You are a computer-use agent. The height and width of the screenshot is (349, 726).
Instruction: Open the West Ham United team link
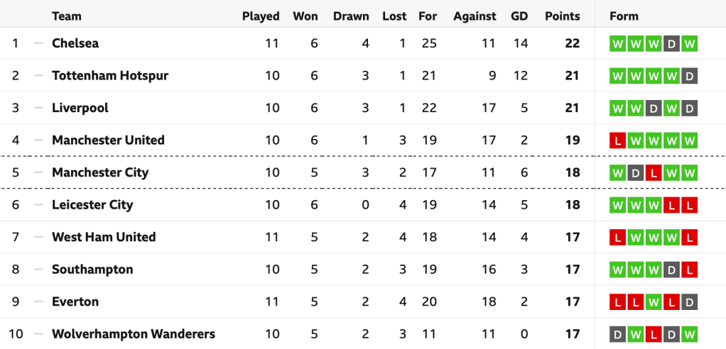click(104, 237)
